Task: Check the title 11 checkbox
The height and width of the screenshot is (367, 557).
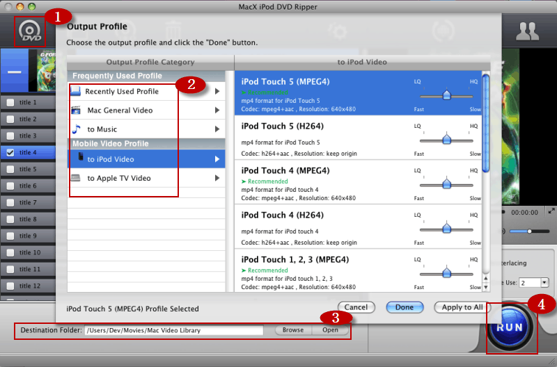Action: pyautogui.click(x=10, y=269)
